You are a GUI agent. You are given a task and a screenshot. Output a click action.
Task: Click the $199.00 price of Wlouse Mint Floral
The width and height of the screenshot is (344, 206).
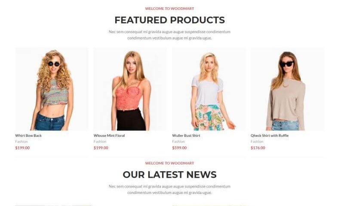coord(101,148)
